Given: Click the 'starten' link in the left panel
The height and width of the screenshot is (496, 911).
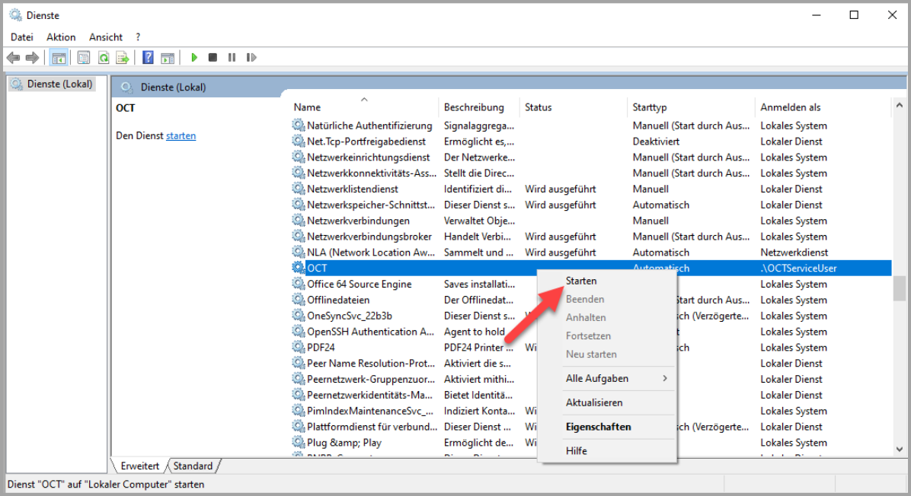Looking at the screenshot, I should [x=181, y=136].
